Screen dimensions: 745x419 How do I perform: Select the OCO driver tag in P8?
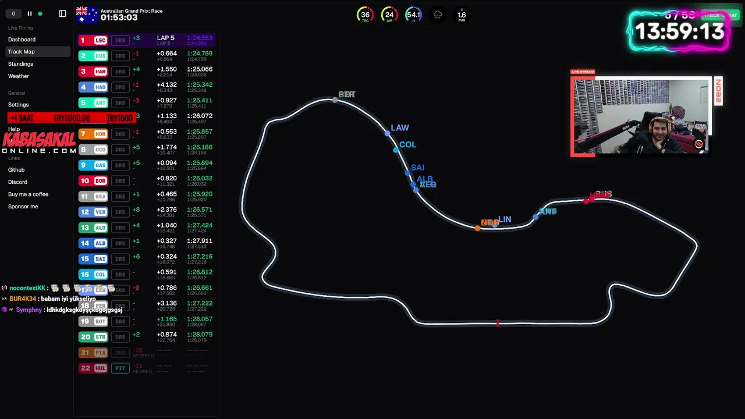coord(93,150)
